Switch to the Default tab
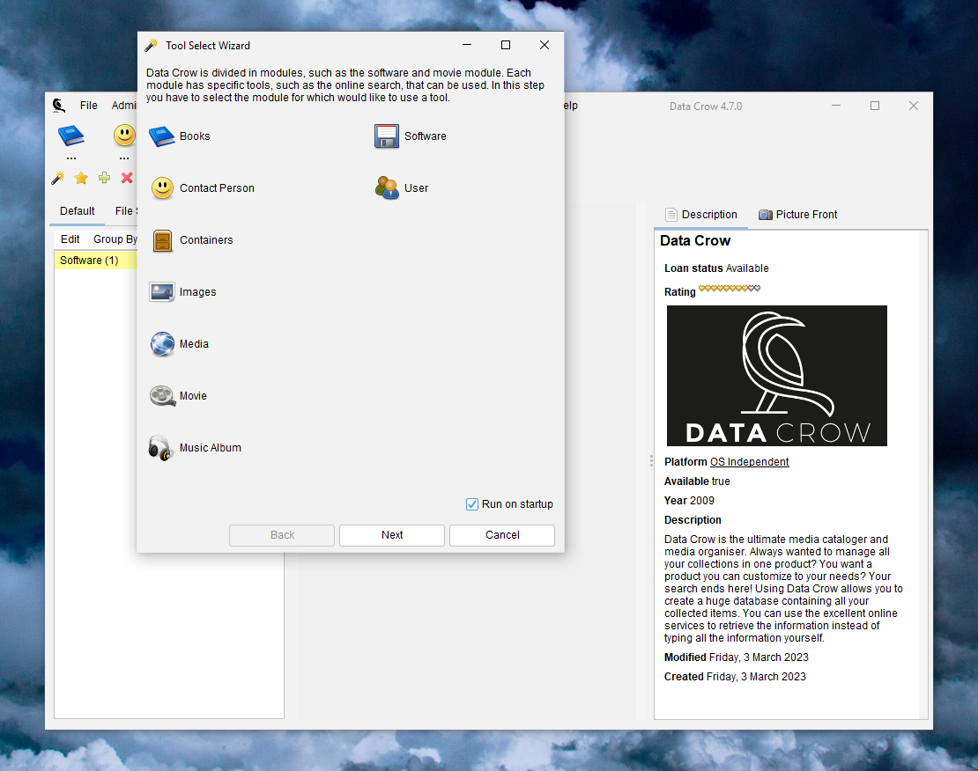 [78, 210]
